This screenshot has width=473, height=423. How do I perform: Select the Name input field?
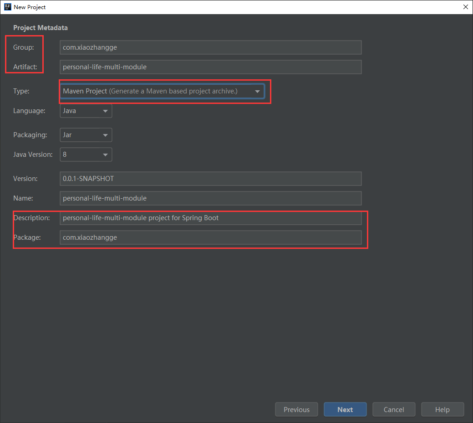pos(210,198)
